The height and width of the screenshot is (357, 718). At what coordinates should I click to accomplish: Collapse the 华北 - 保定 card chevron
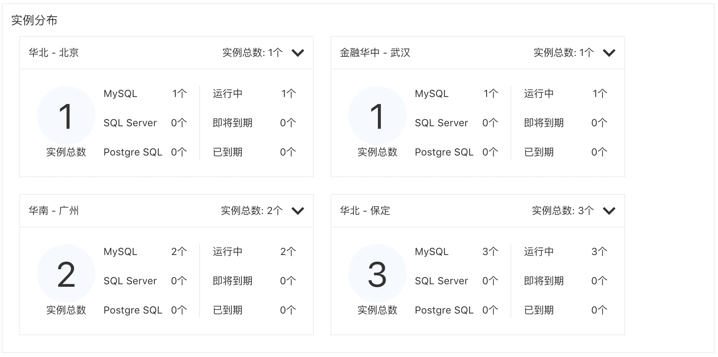coord(609,211)
